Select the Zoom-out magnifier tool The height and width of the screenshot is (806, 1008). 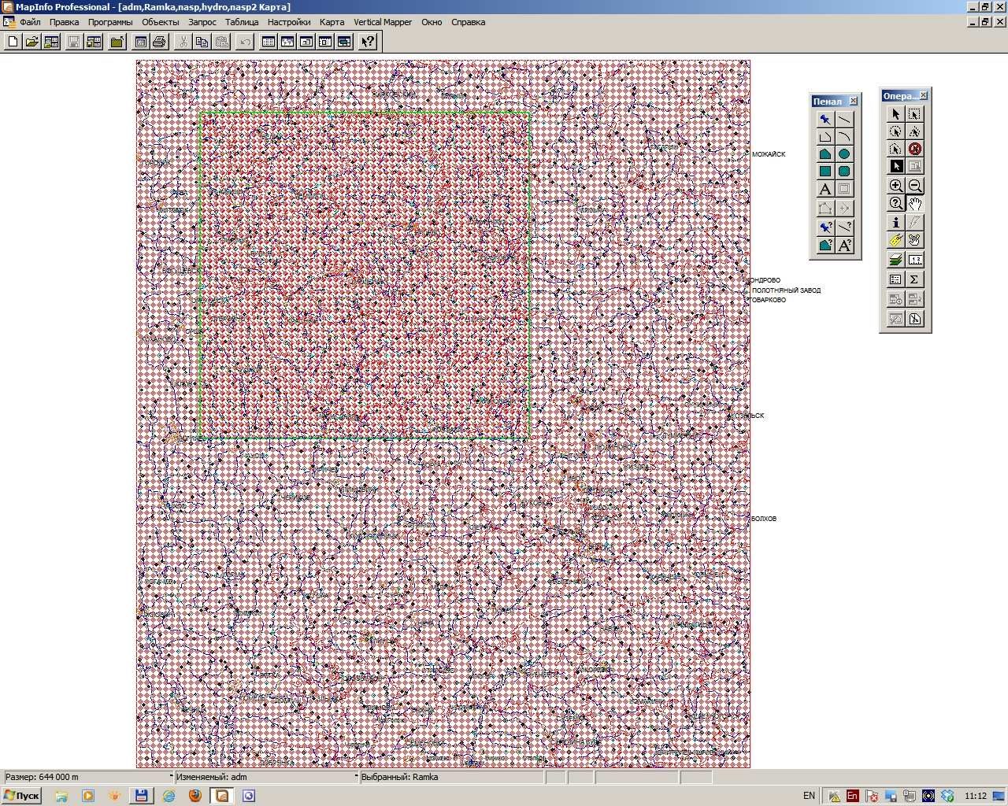tap(914, 186)
